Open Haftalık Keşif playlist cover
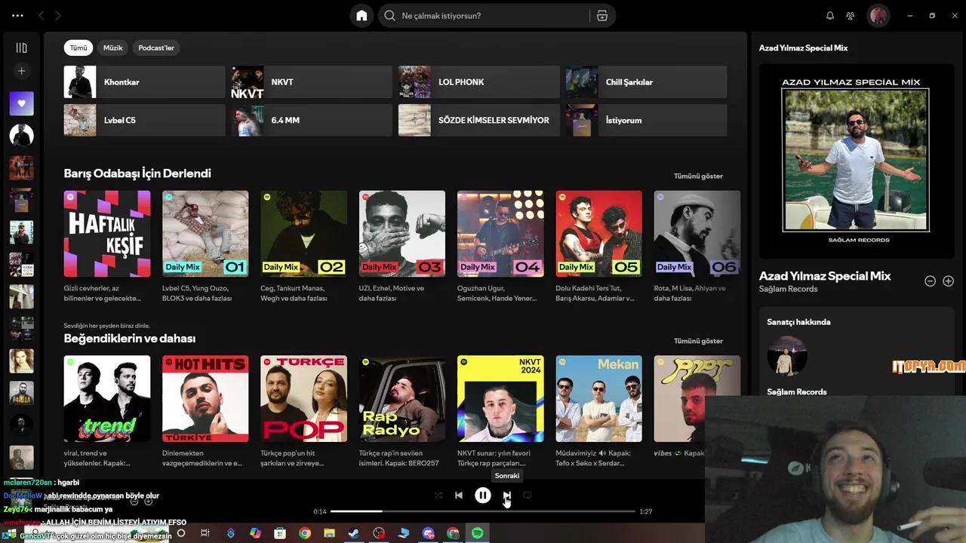 (107, 234)
